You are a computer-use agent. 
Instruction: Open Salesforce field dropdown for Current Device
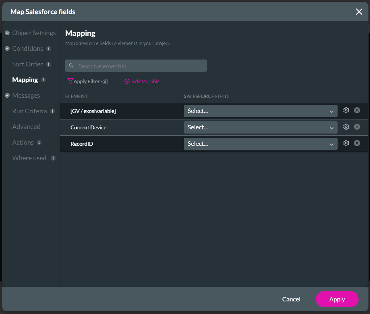tap(261, 127)
